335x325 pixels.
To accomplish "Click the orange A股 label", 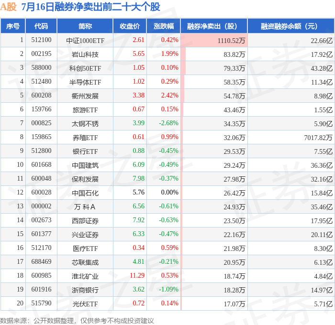I will (8, 7).
